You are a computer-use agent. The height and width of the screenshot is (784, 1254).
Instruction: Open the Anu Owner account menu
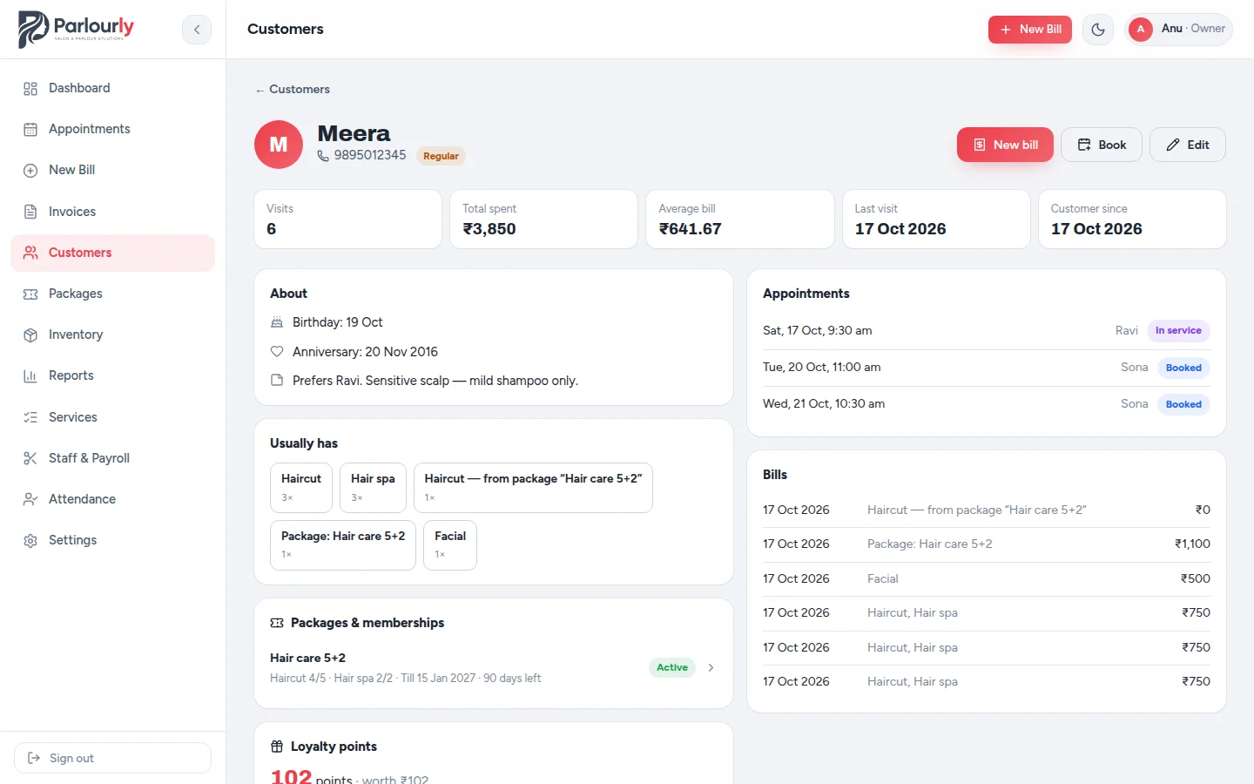pyautogui.click(x=1178, y=29)
